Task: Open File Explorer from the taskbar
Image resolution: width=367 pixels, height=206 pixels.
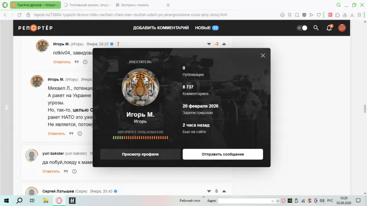Action: (x=45, y=201)
